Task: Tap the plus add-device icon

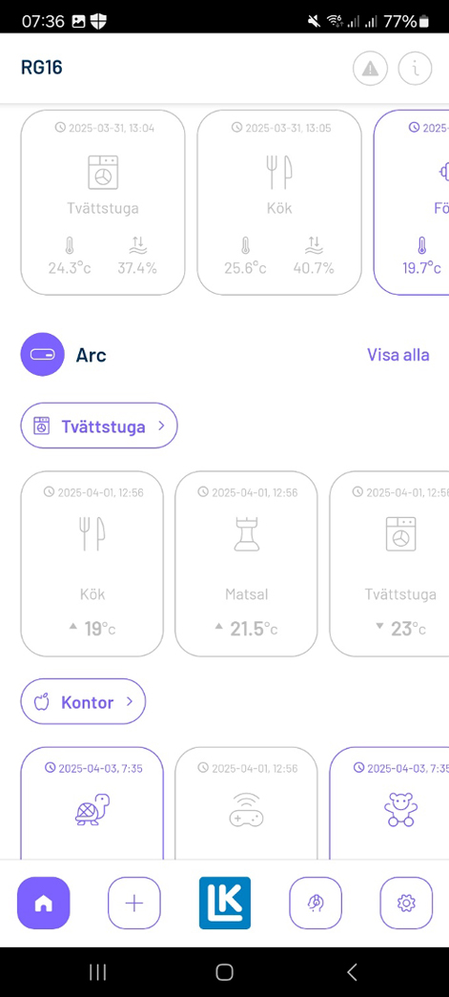Action: coord(134,903)
